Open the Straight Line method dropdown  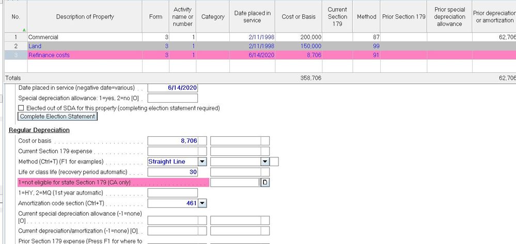202,161
